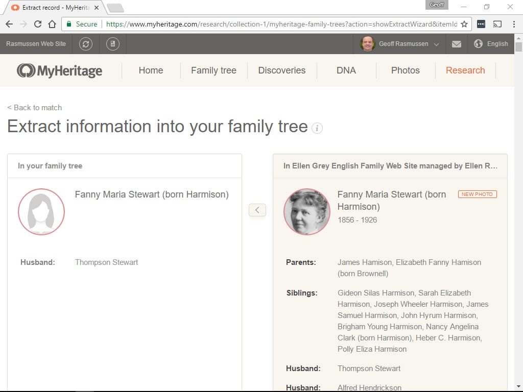Click the Polly Eliza Harmison sibling name
Screen dimensions: 523x392
(372, 349)
